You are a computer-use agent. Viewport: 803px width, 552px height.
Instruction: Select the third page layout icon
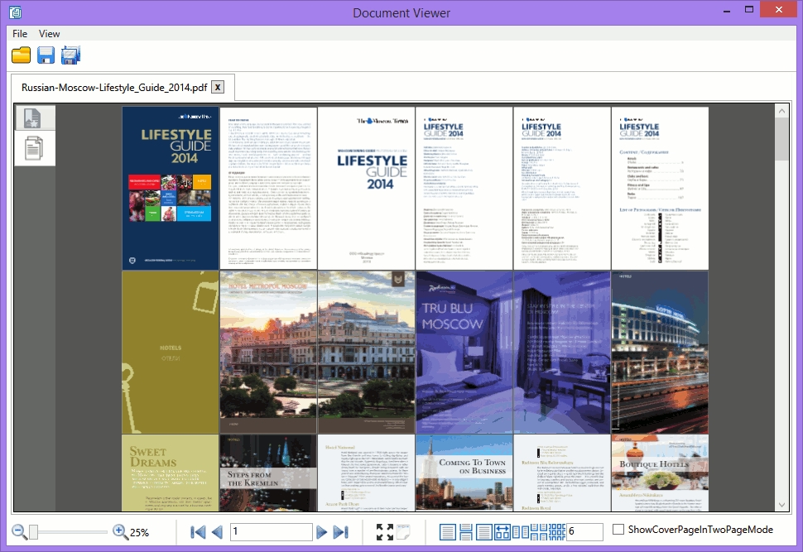coord(484,532)
